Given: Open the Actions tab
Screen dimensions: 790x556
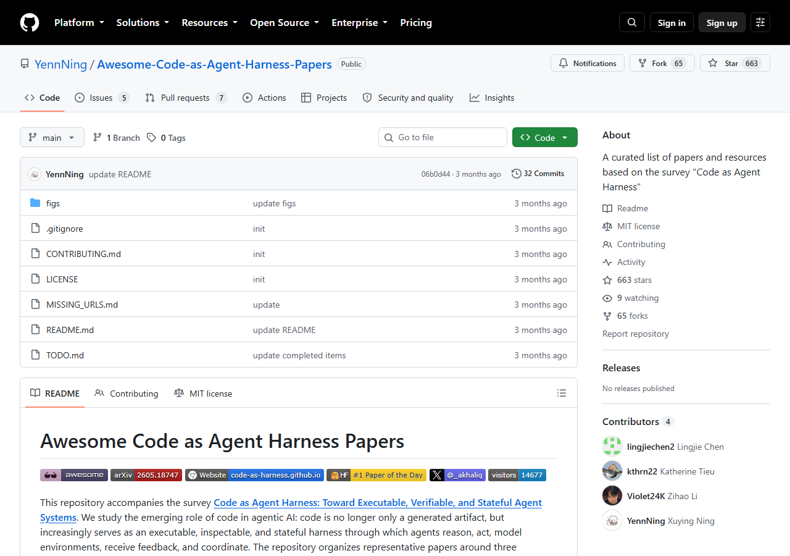Looking at the screenshot, I should coord(264,98).
